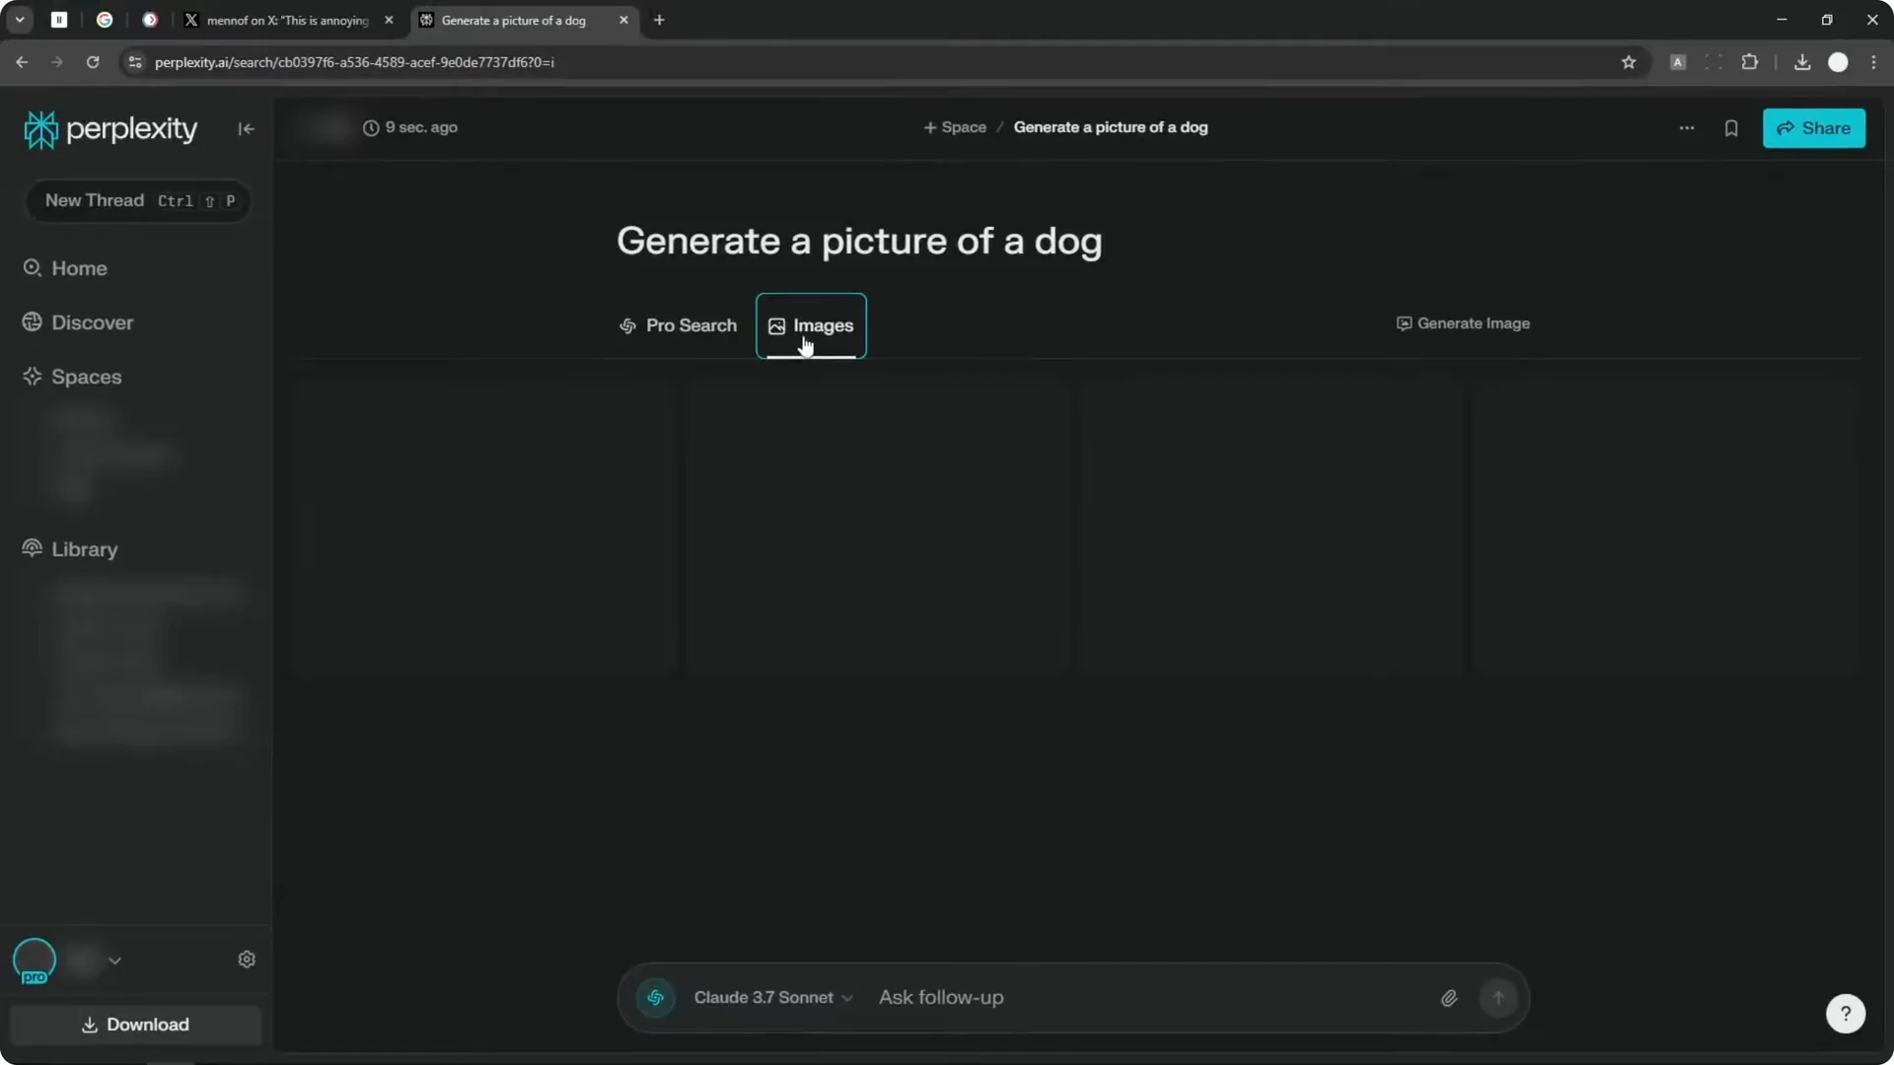Click the Ask follow-up input field

click(1036, 998)
